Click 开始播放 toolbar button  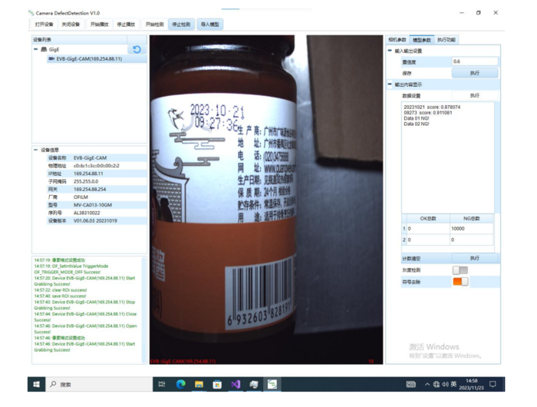coord(99,25)
